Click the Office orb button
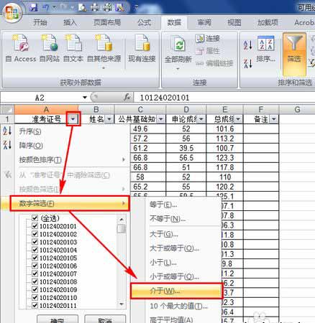The width and height of the screenshot is (315, 323). point(13,12)
